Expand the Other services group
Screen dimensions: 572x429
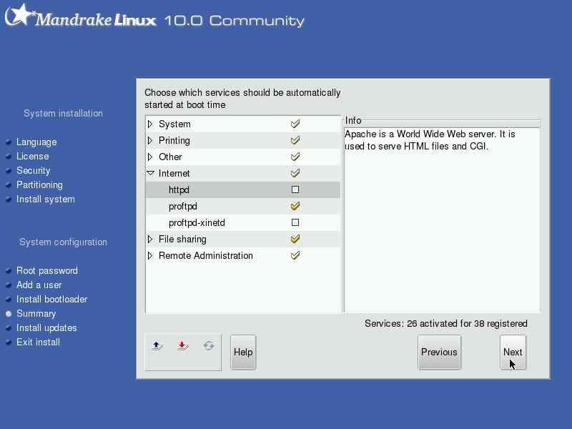coord(150,157)
